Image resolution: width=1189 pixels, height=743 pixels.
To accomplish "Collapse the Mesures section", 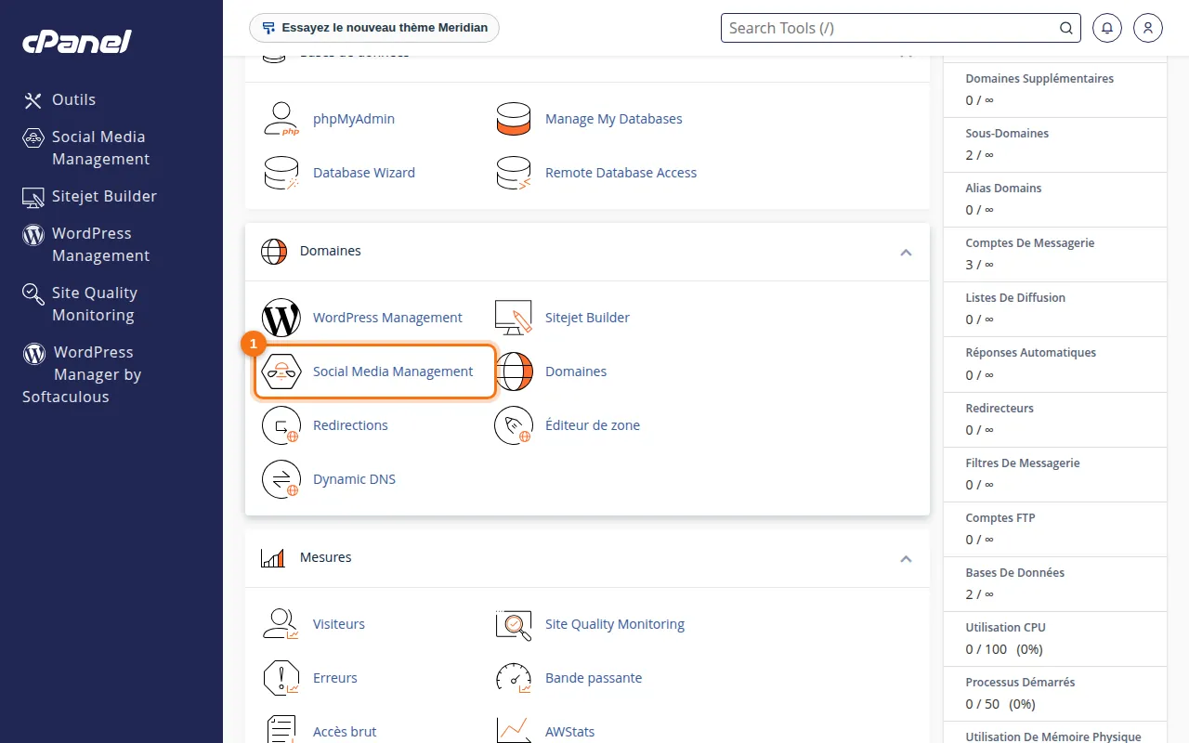I will point(906,558).
